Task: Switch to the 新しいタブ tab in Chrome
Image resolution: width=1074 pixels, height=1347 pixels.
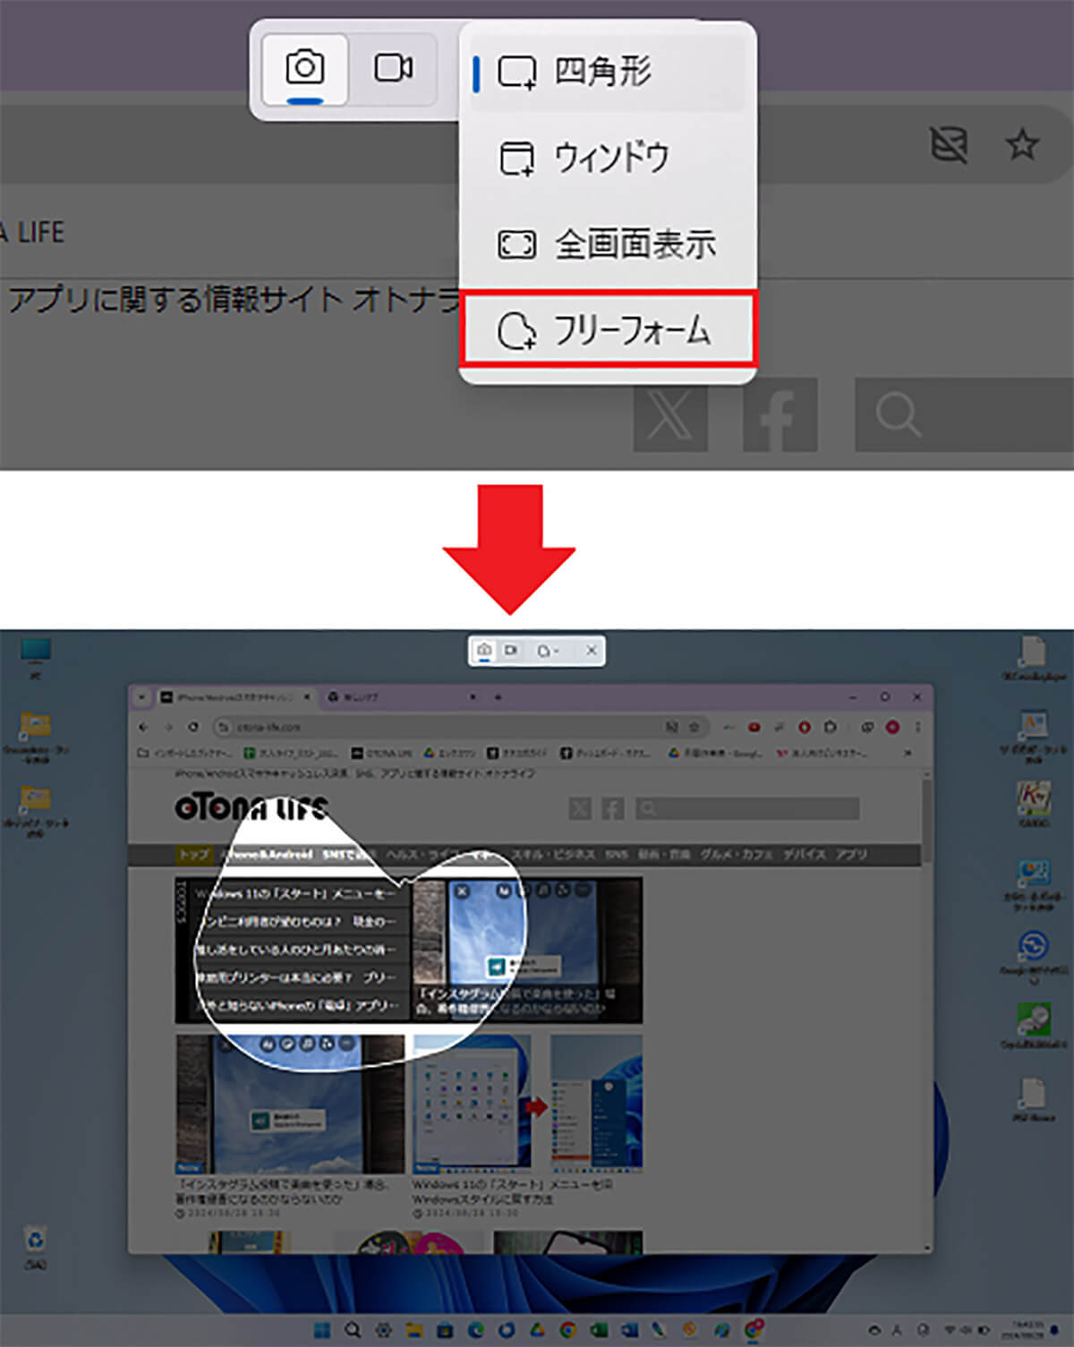Action: click(401, 696)
